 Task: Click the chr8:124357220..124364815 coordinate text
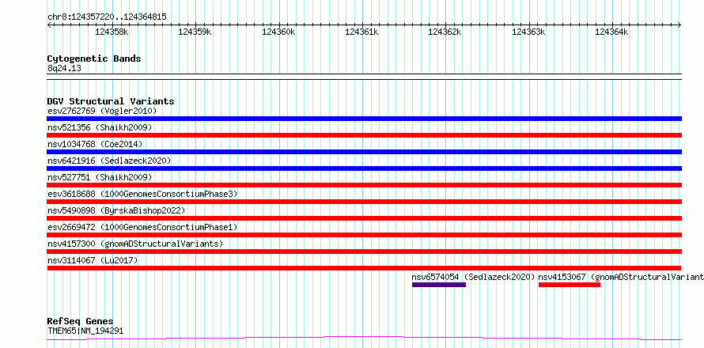(107, 17)
